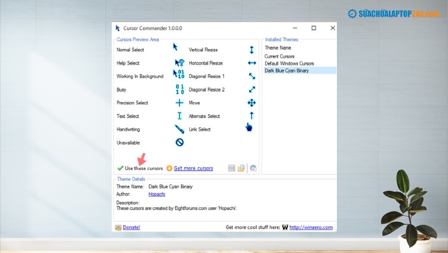Click the Unavailable cursor icon
Viewport: 448px width, 253px height.
pyautogui.click(x=179, y=142)
